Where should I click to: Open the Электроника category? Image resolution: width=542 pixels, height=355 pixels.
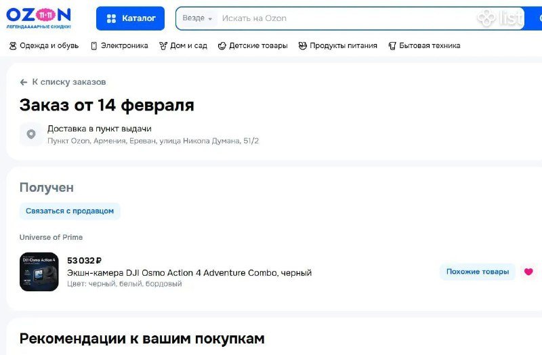pyautogui.click(x=124, y=46)
